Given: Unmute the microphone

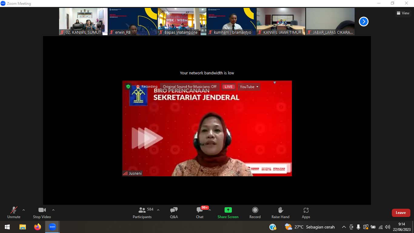Looking at the screenshot, I should (x=14, y=213).
